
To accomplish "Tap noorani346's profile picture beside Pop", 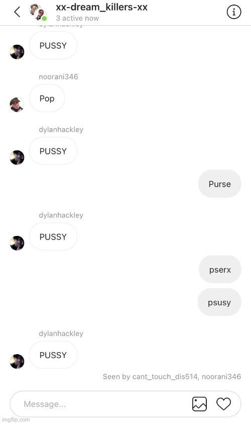I will click(17, 105).
